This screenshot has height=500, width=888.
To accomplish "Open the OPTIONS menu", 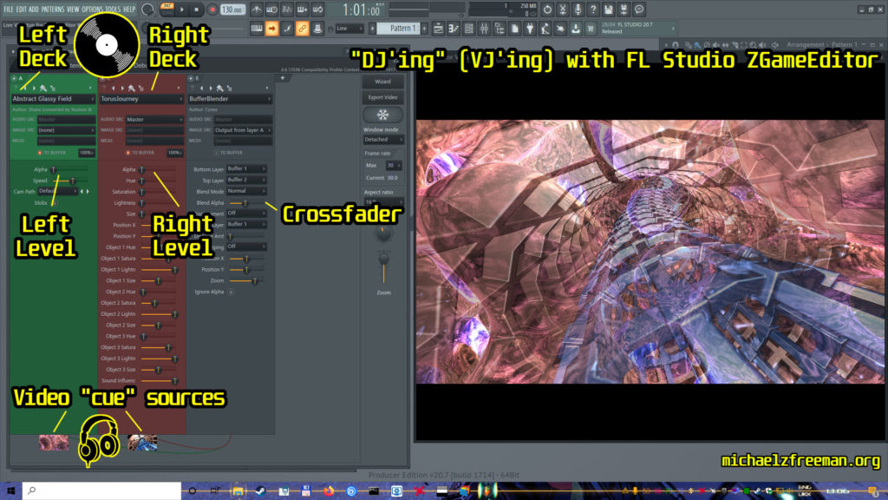I will click(x=93, y=9).
